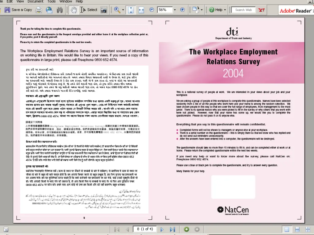Click the rotate page icon
The height and width of the screenshot is (235, 314).
click(196, 9)
